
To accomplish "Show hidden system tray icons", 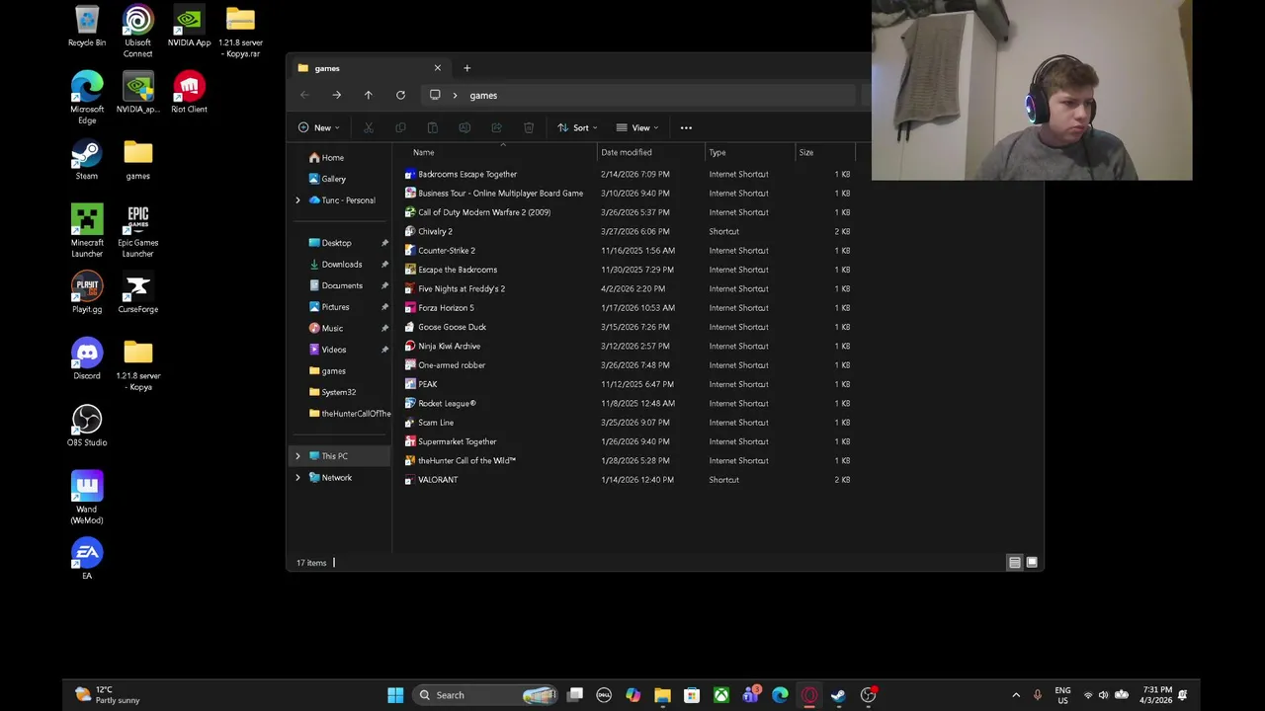I will coord(1016,695).
